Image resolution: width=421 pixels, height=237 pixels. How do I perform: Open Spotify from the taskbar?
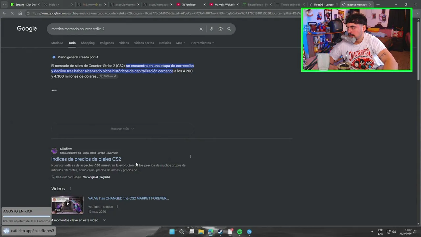(239, 232)
